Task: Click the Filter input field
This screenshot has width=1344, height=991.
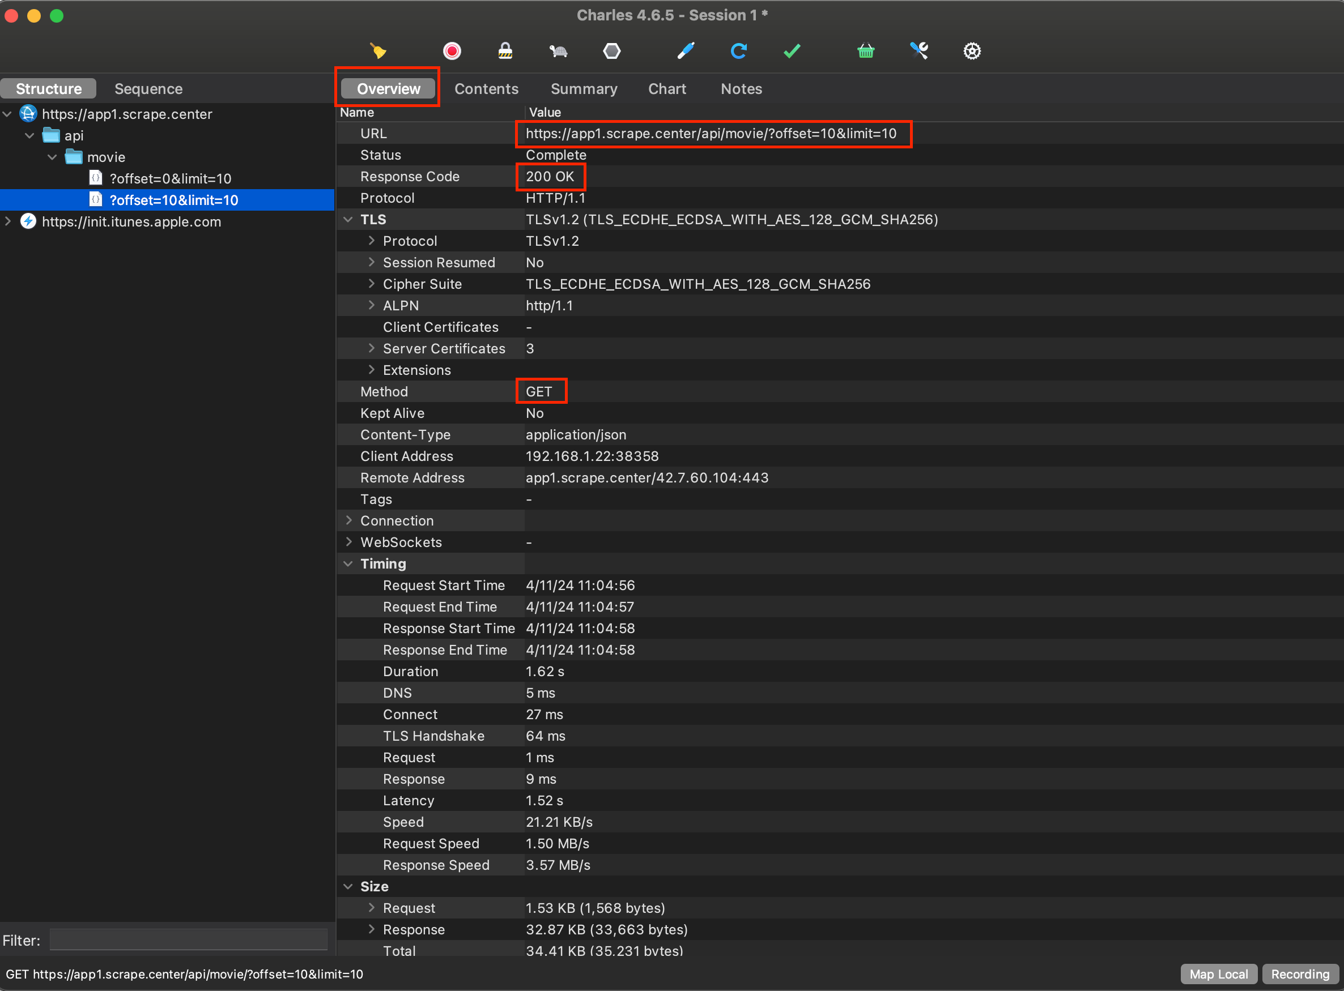Action: 189,940
